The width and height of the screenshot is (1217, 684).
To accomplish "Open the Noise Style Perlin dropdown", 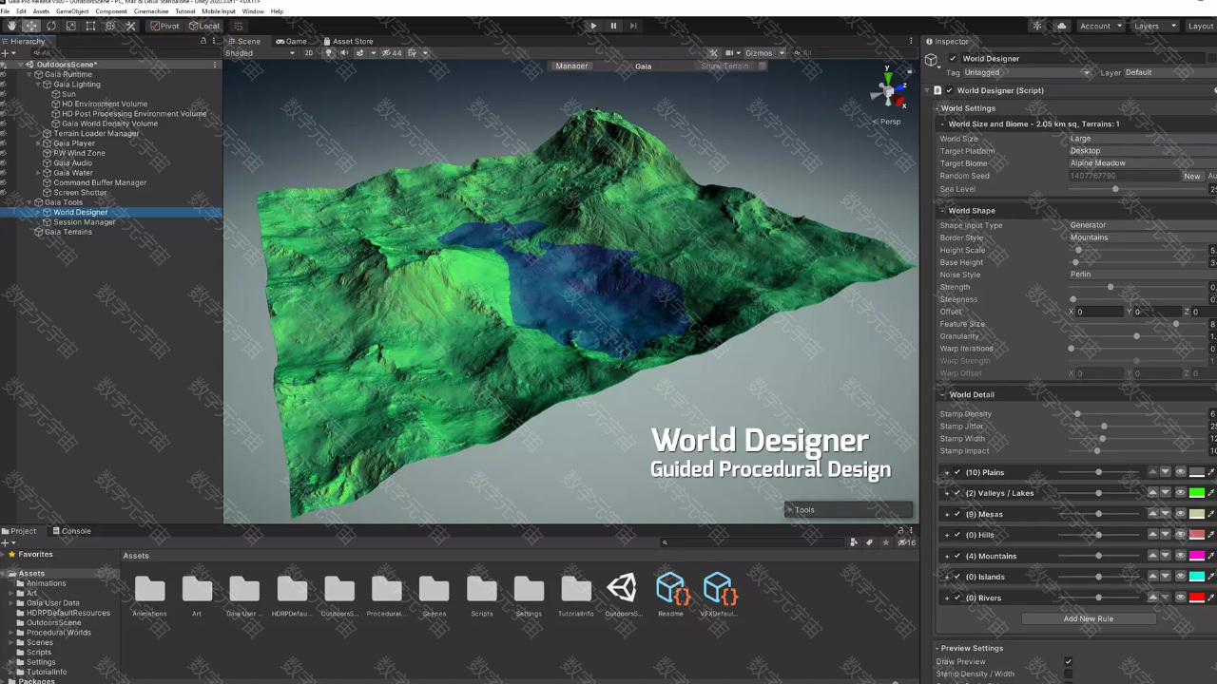I will pos(1143,275).
